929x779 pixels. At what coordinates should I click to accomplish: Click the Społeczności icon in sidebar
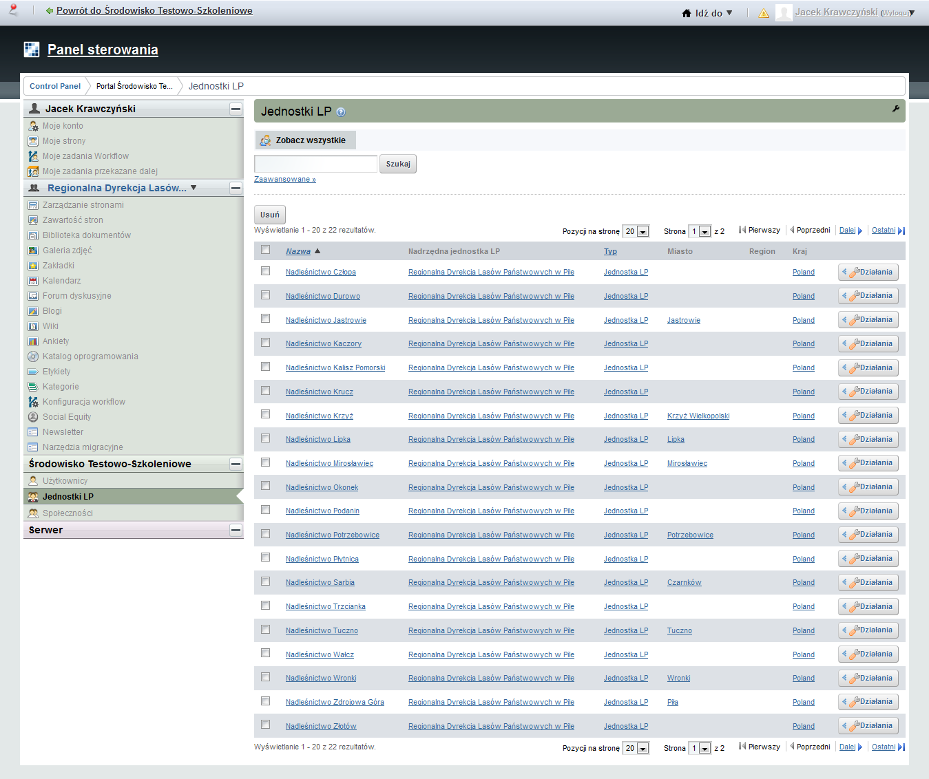33,513
